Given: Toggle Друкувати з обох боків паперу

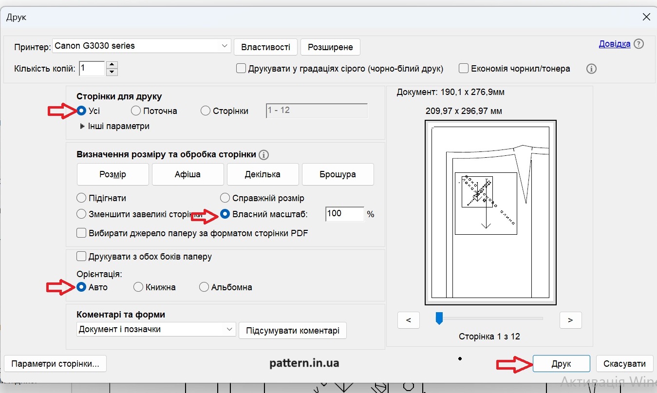Looking at the screenshot, I should pos(82,256).
